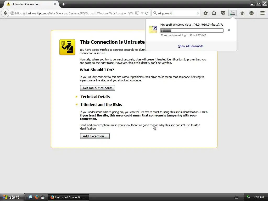The image size is (268, 201).
Task: Click the download progress bar
Action: (192, 30)
